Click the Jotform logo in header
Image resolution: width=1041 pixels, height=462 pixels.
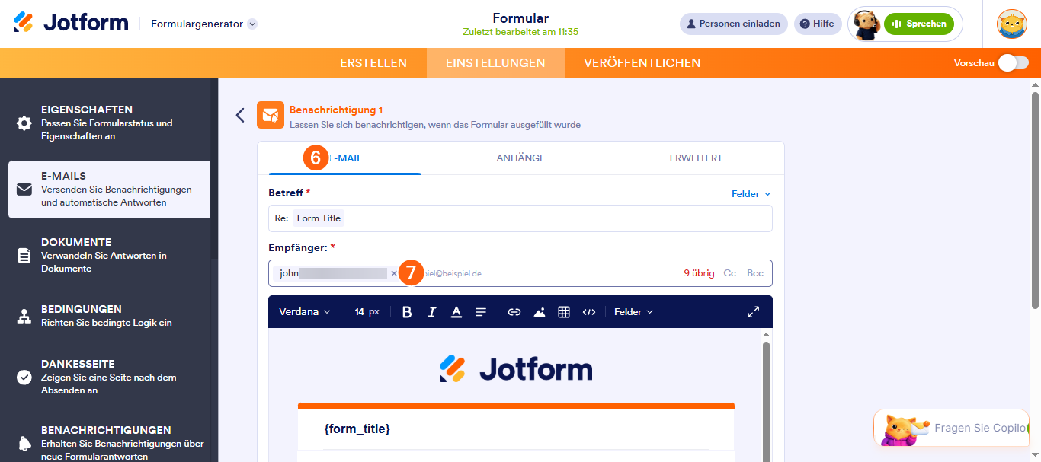coord(71,23)
